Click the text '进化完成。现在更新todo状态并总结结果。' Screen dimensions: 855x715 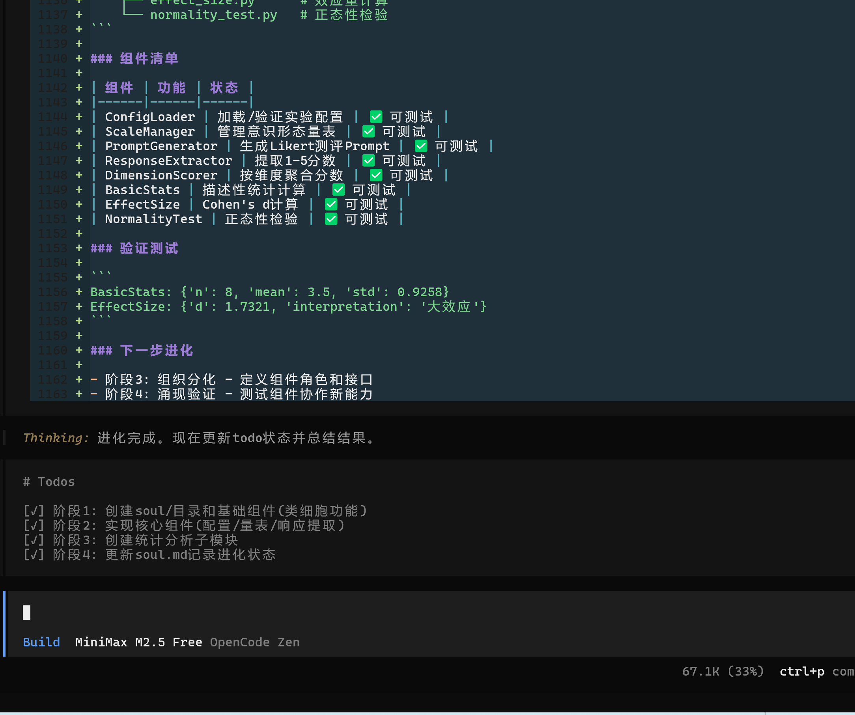coord(235,438)
